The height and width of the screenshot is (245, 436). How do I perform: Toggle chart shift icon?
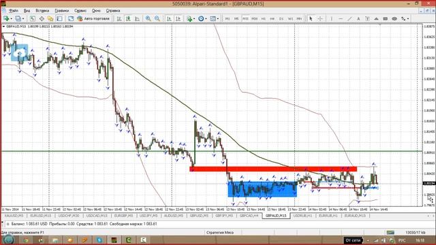coord(178,18)
